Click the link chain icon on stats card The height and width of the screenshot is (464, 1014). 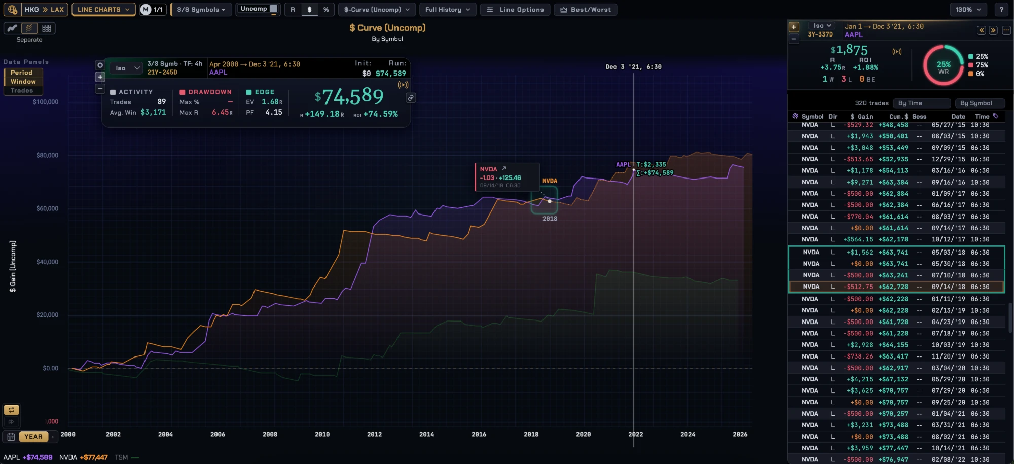click(x=411, y=98)
